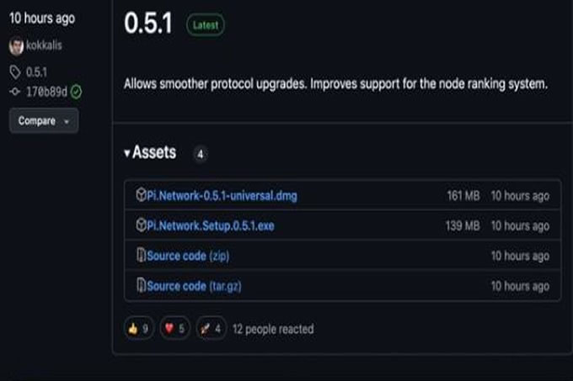Toggle the rocket reaction
Screen dimensions: 573x381
[211, 329]
